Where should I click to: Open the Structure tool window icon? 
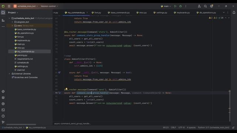coord(3,20)
